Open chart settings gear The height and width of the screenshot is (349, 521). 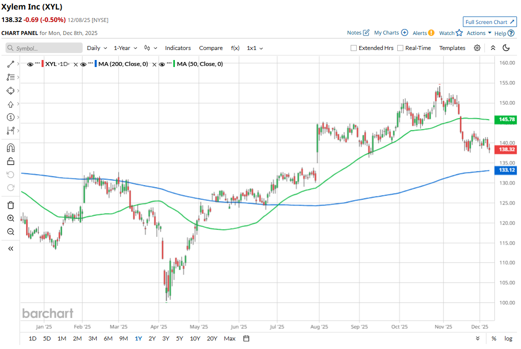pos(477,48)
